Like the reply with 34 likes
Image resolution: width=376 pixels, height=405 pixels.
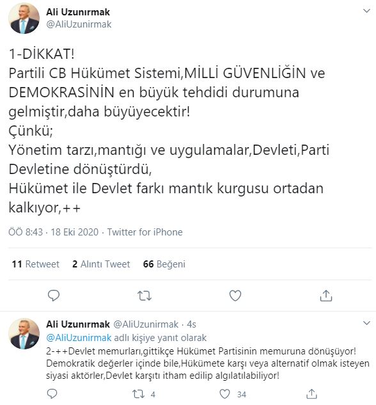[x=224, y=394]
